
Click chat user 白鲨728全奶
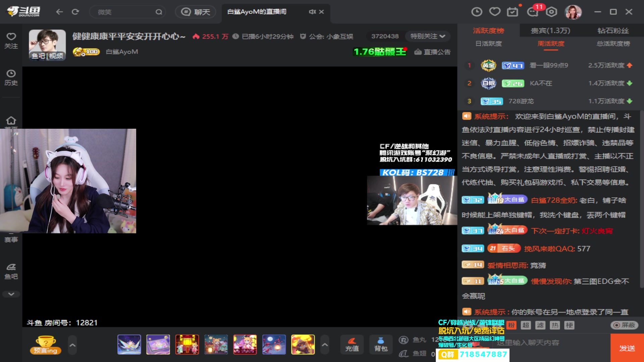pos(554,200)
